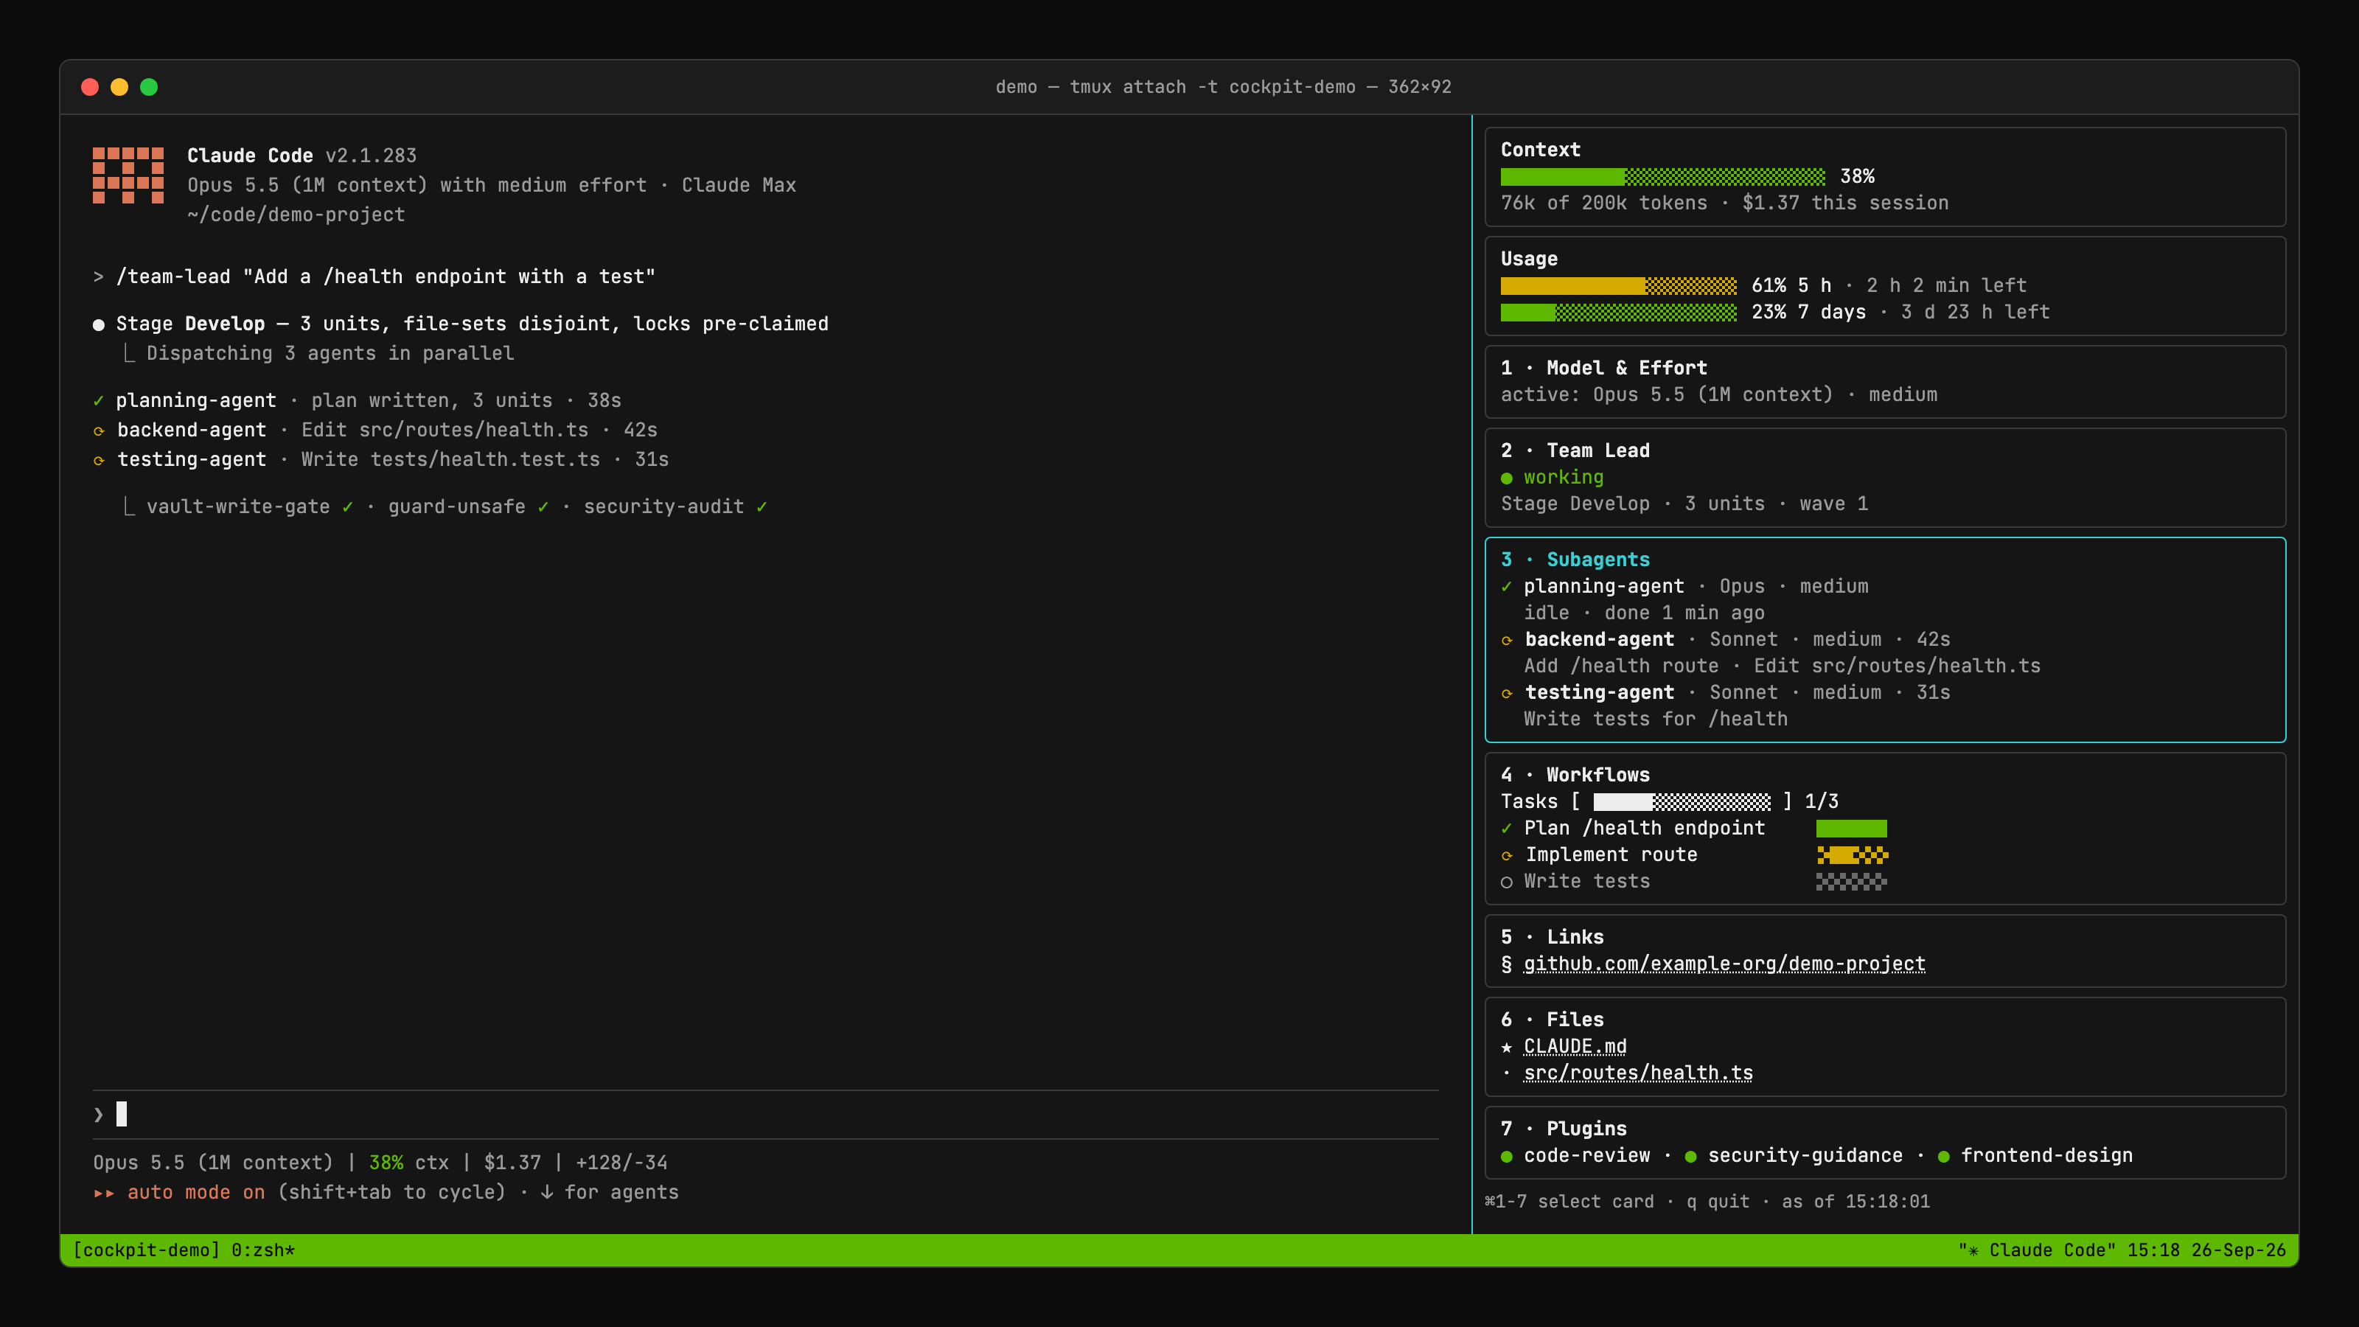Select the Workflows card header
The width and height of the screenshot is (2359, 1327).
click(1575, 775)
